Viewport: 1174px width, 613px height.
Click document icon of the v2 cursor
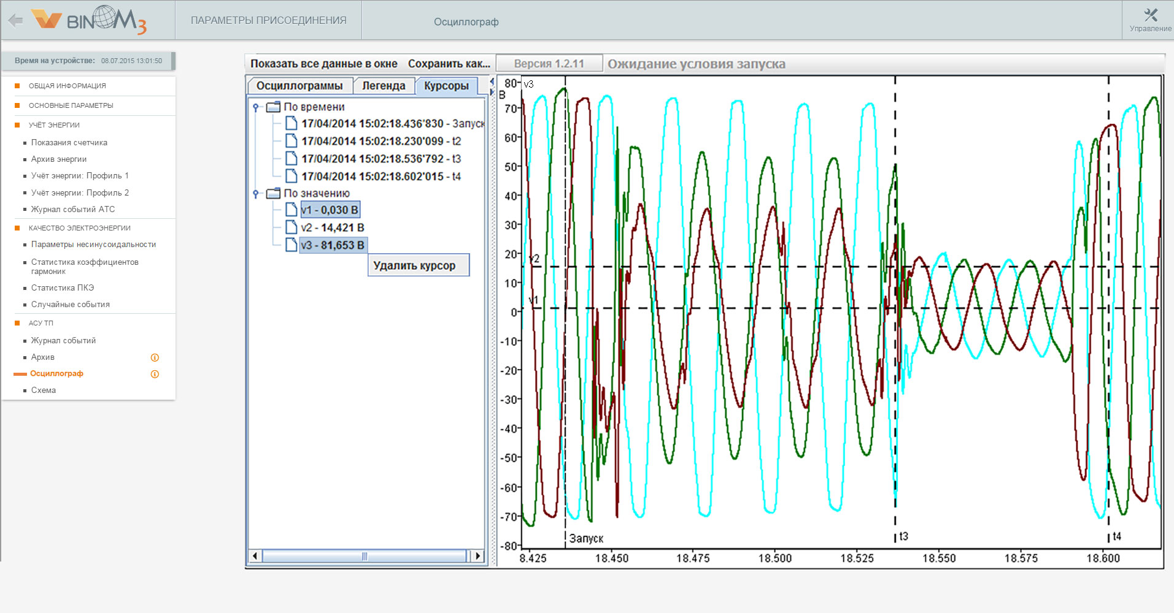[x=292, y=227]
